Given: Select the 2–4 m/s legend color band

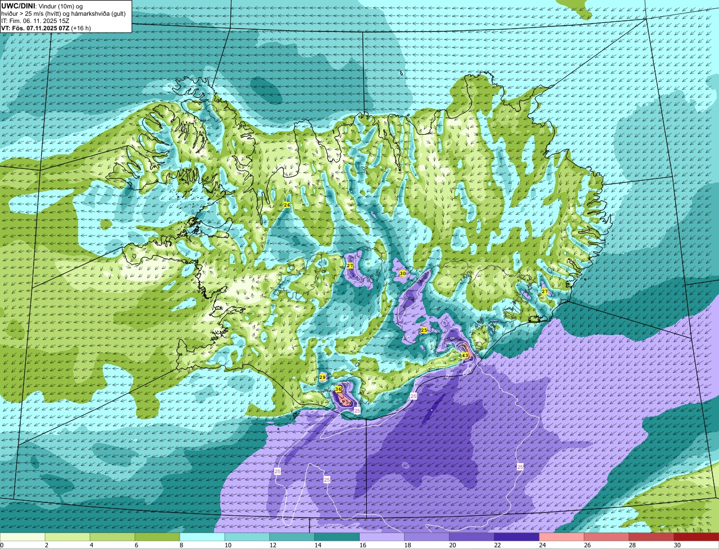Looking at the screenshot, I should (67, 537).
